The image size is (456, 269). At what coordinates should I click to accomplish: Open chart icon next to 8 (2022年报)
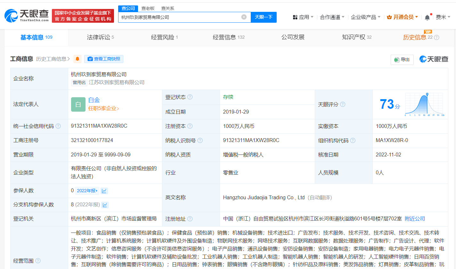(x=105, y=205)
